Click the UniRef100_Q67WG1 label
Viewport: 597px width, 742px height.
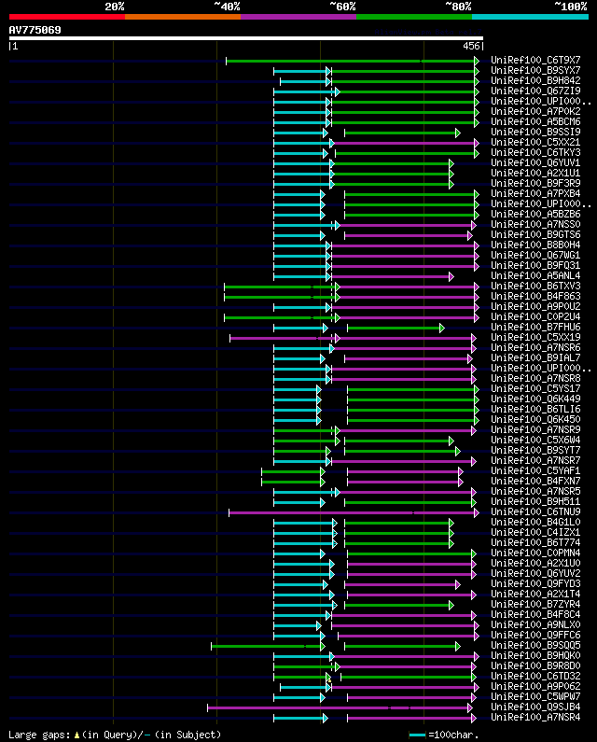pyautogui.click(x=535, y=255)
